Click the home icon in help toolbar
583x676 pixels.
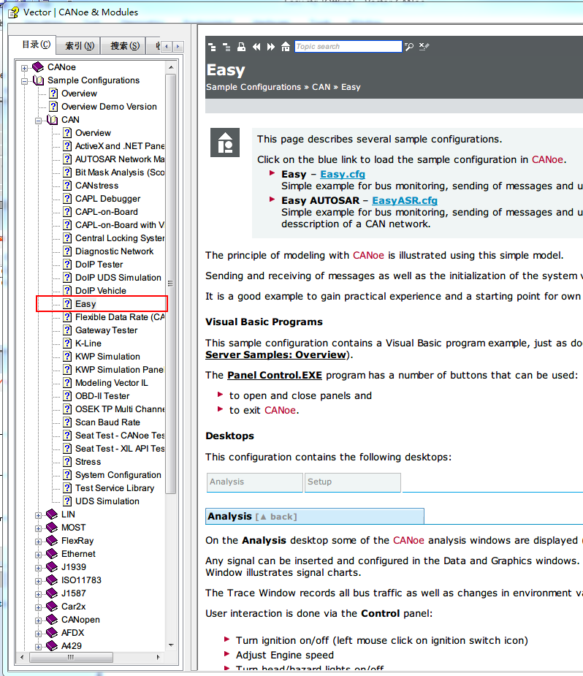286,47
